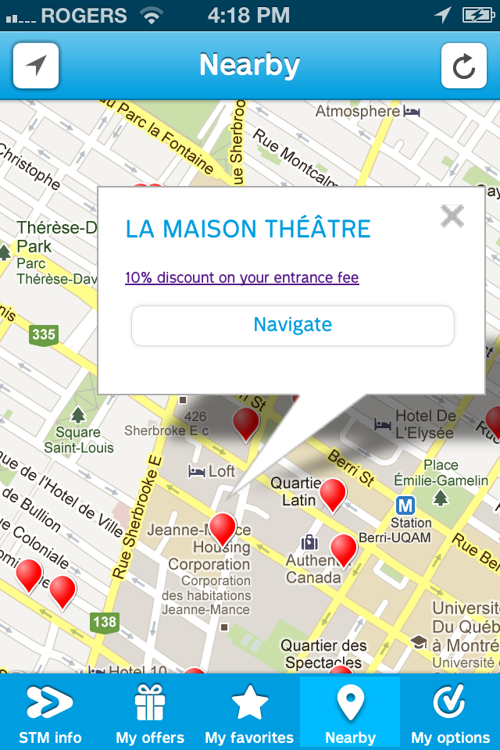
Task: Tap the locate-me arrow button
Action: tap(36, 66)
